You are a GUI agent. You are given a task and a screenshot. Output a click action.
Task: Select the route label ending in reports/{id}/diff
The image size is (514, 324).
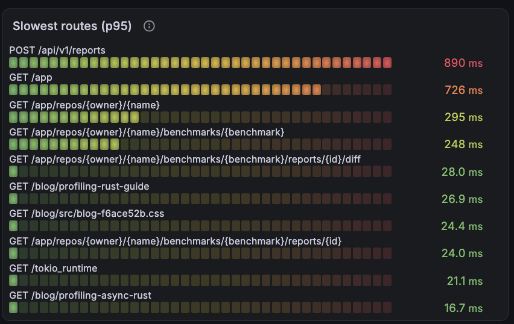[x=185, y=159]
